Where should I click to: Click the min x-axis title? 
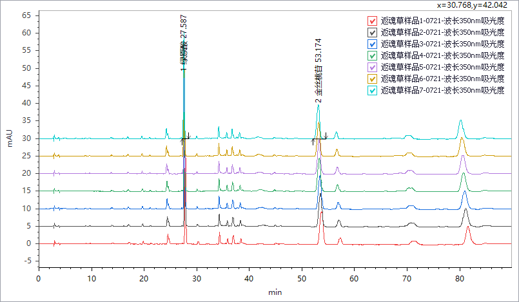point(275,292)
